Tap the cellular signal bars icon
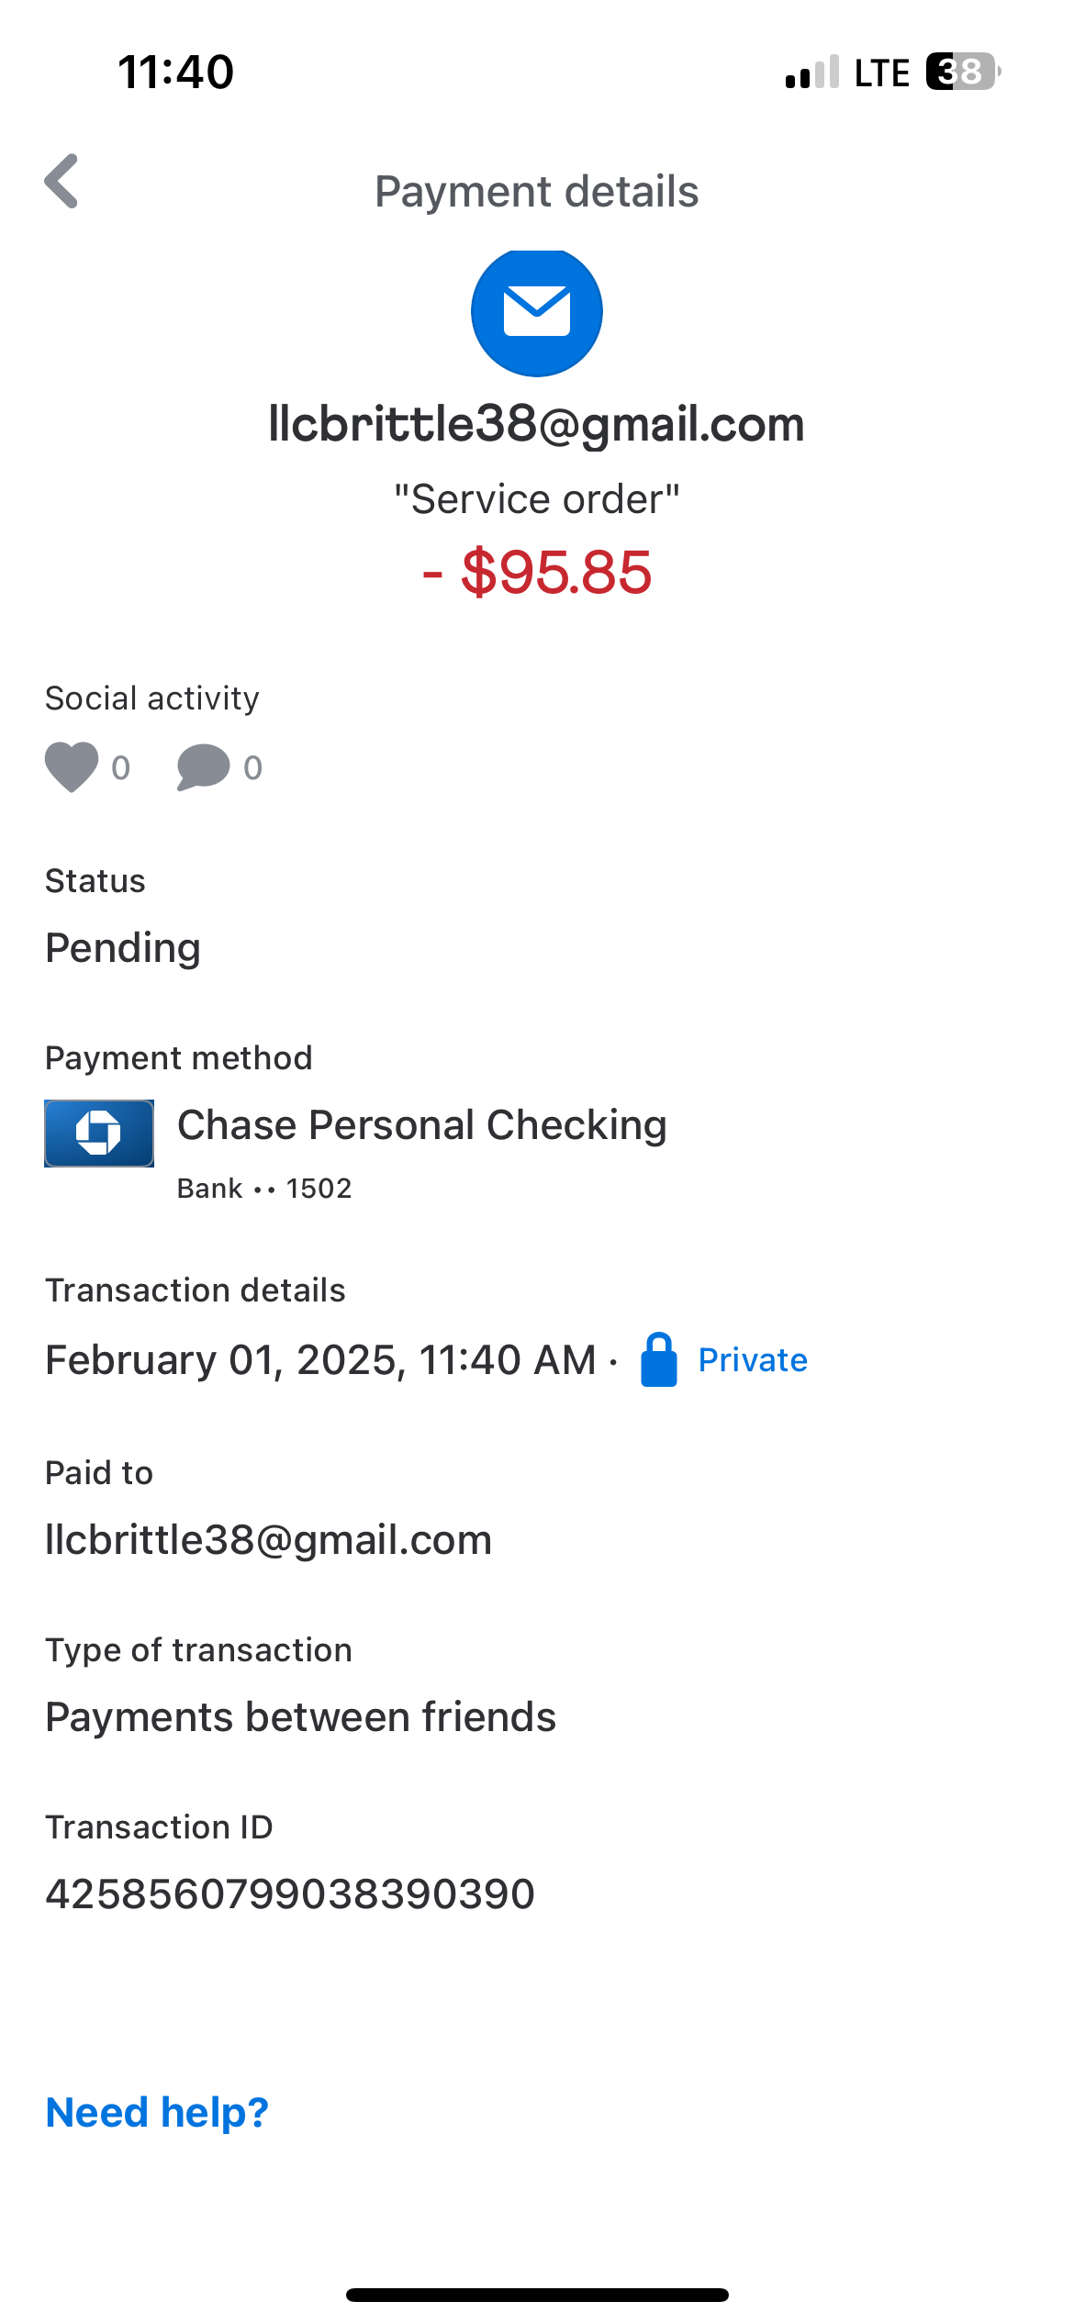The height and width of the screenshot is (2324, 1074). pyautogui.click(x=812, y=72)
